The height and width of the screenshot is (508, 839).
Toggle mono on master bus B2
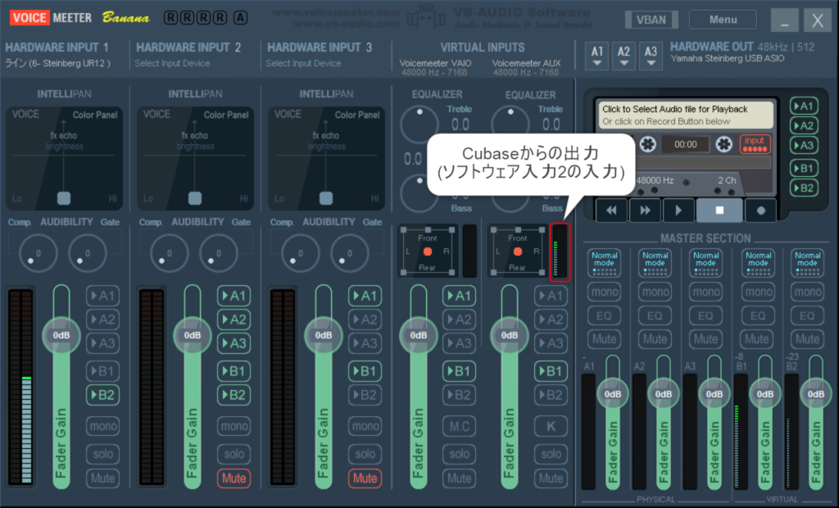(807, 292)
